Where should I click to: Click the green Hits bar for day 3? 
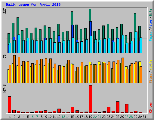(18, 26)
